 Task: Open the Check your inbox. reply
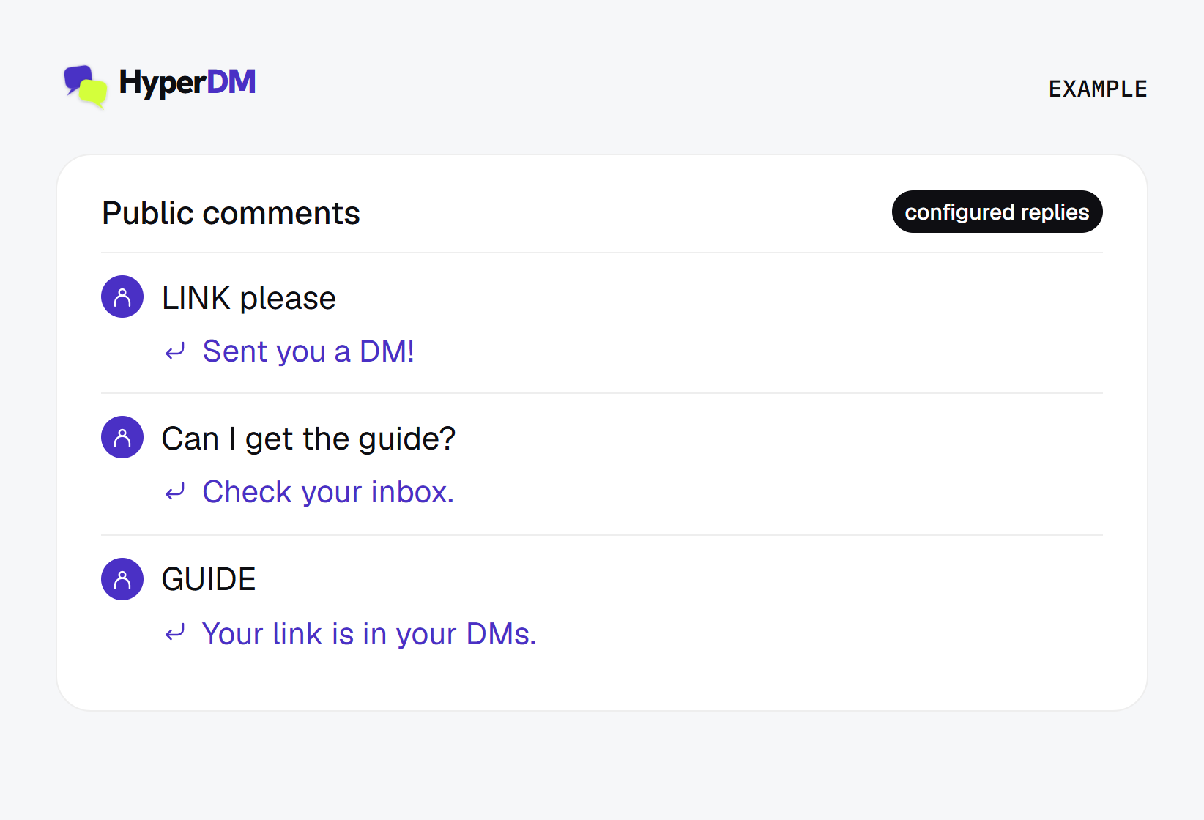tap(328, 492)
